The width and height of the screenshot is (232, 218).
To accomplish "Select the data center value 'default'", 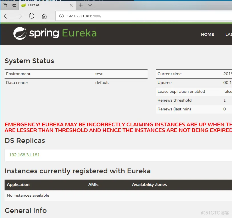I will (x=102, y=83).
